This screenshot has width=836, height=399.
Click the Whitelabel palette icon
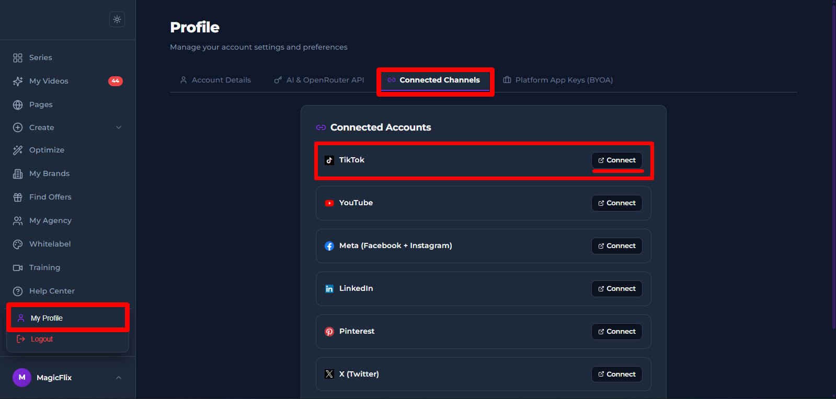point(18,244)
